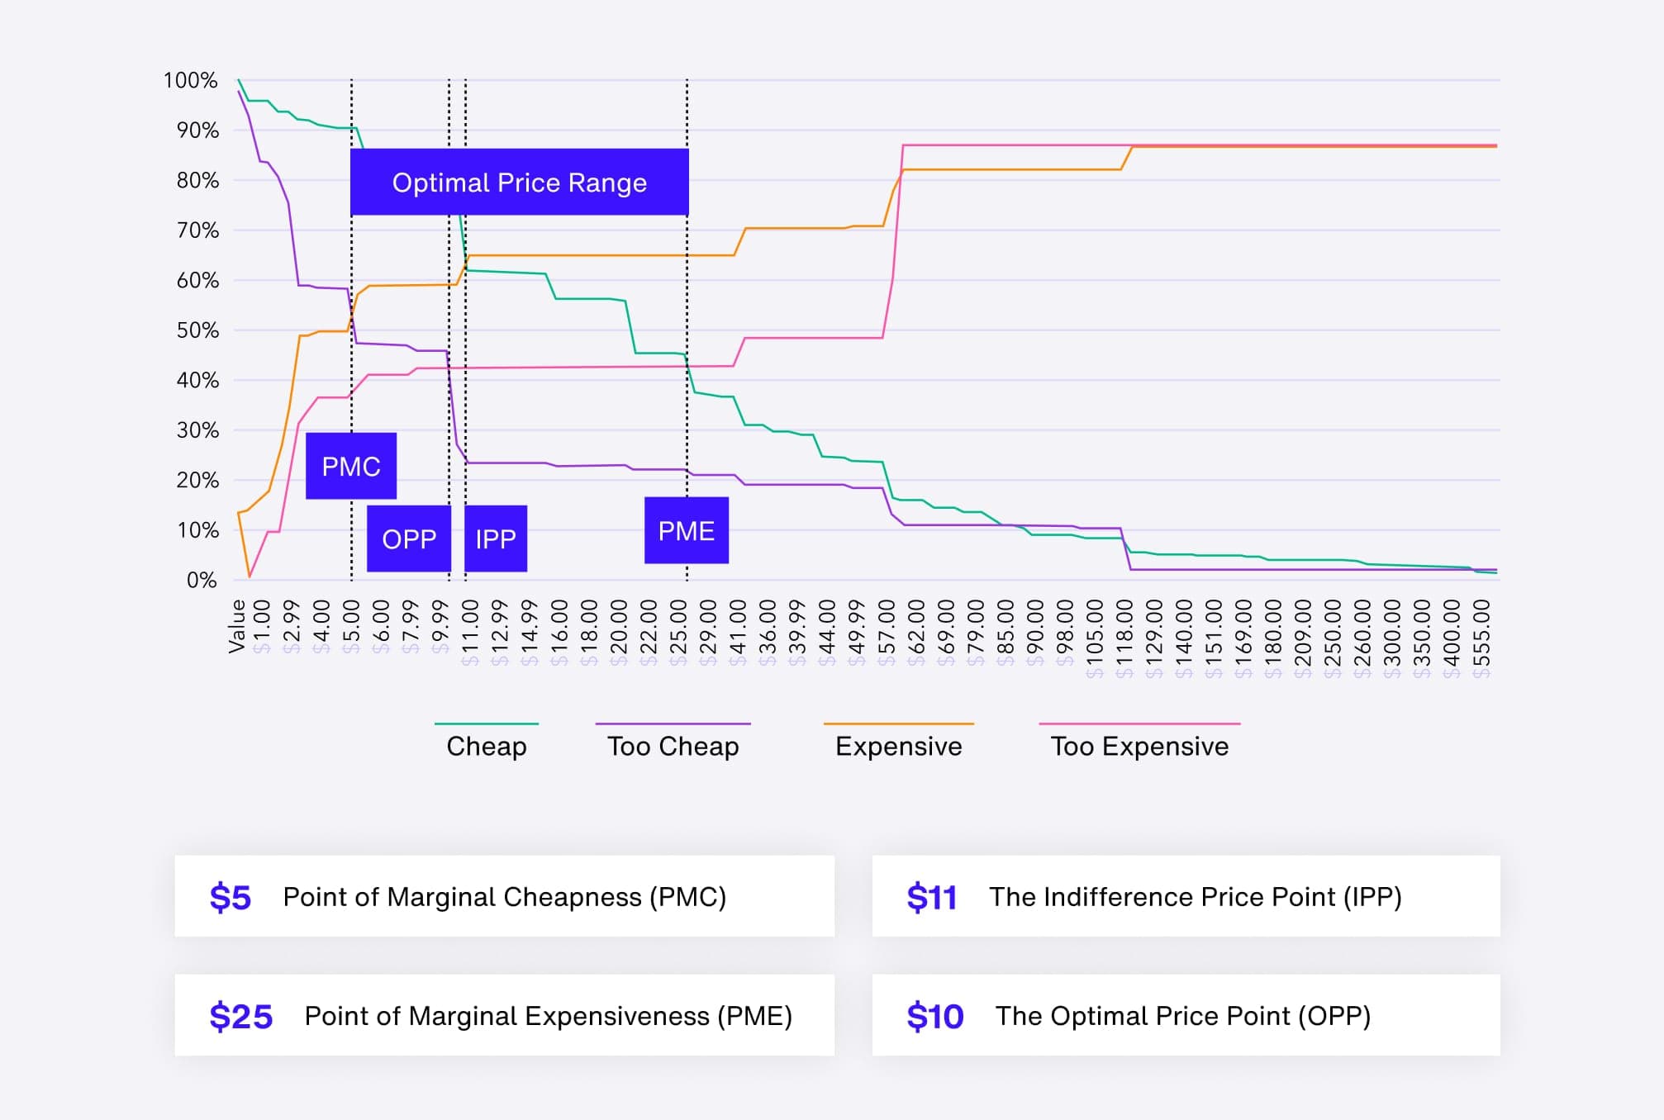The image size is (1664, 1120).
Task: Select the Too Expensive legend label
Action: tap(1139, 746)
